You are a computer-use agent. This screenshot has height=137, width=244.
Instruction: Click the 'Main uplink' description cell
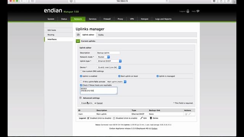tap(101, 114)
